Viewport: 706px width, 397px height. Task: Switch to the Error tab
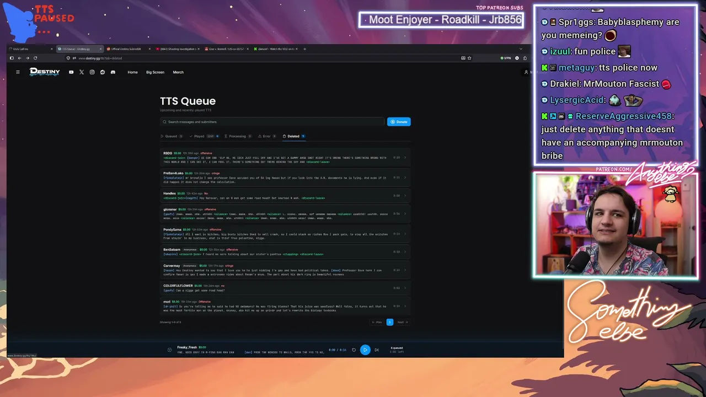click(267, 136)
